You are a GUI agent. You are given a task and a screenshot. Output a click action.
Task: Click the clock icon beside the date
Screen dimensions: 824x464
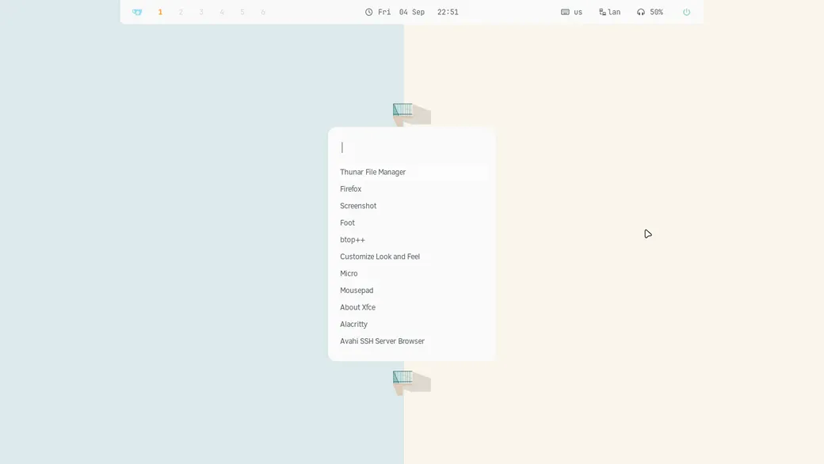[369, 12]
